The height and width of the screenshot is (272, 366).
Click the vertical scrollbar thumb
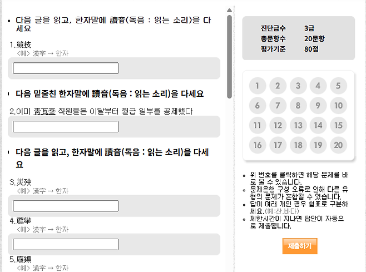(229, 56)
